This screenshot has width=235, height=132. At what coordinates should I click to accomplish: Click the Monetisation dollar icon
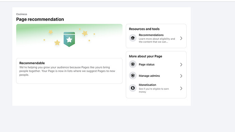click(132, 88)
